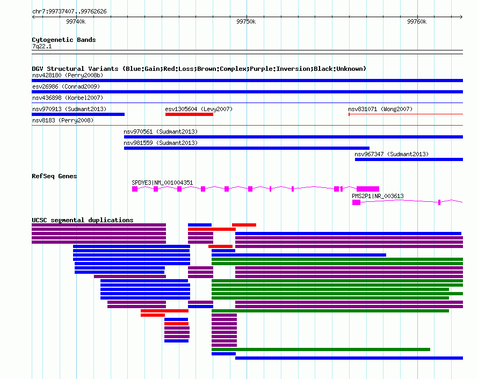Click the nsv981559 (Sudmant2013) label
This screenshot has height=379, width=478.
tap(161, 143)
